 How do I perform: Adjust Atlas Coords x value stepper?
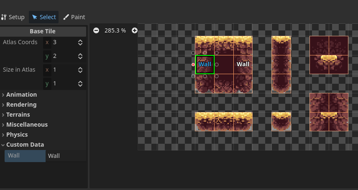pos(80,42)
